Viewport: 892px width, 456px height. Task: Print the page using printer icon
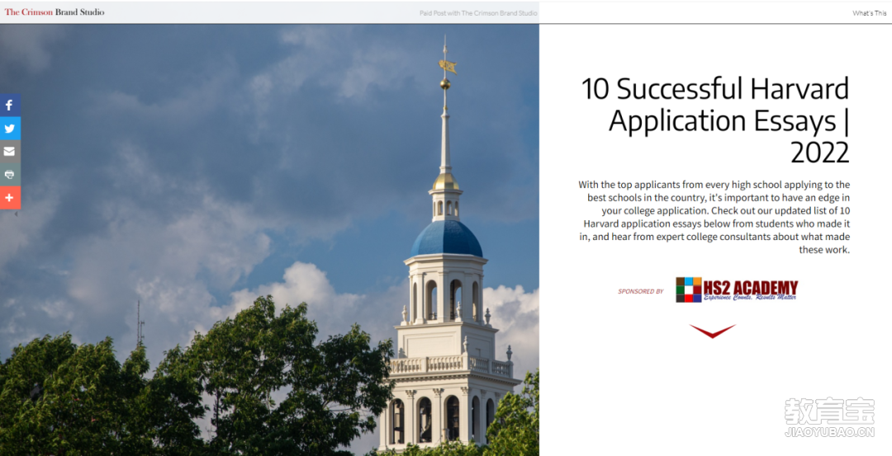tap(10, 175)
